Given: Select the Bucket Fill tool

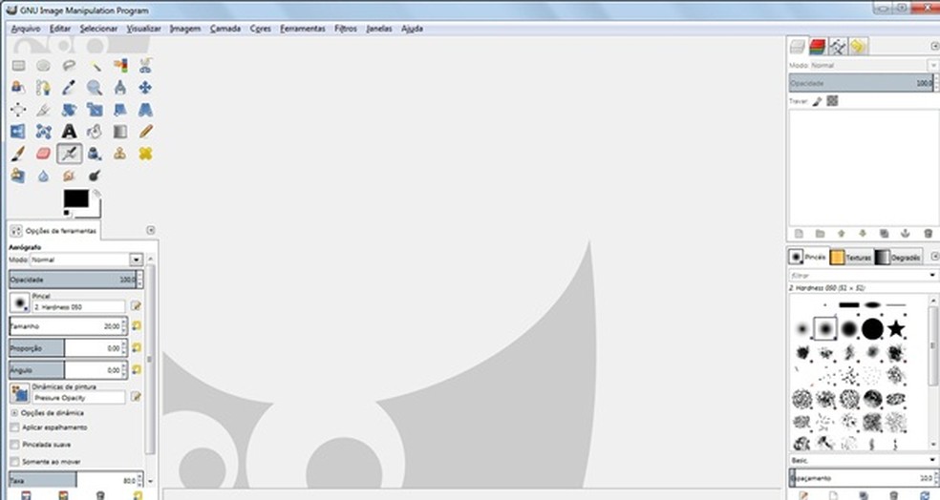Looking at the screenshot, I should (95, 132).
